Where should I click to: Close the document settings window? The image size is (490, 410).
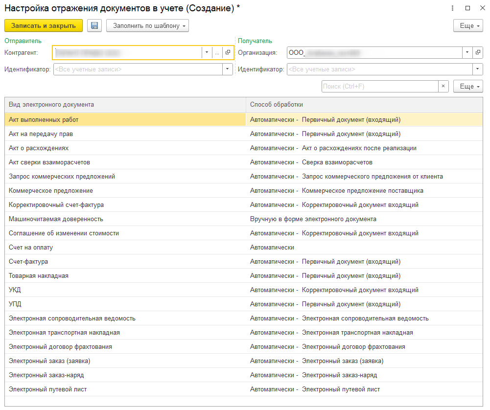[482, 8]
